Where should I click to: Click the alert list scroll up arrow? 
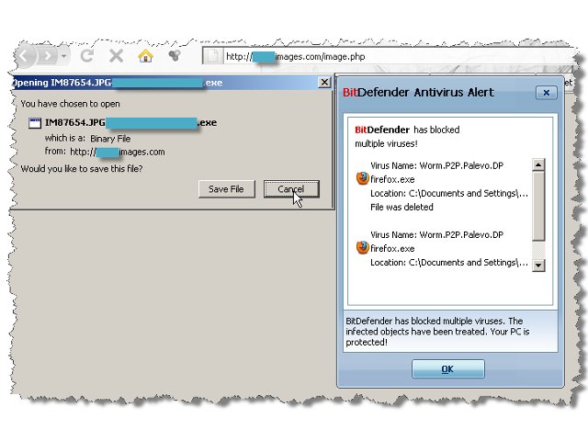[538, 164]
